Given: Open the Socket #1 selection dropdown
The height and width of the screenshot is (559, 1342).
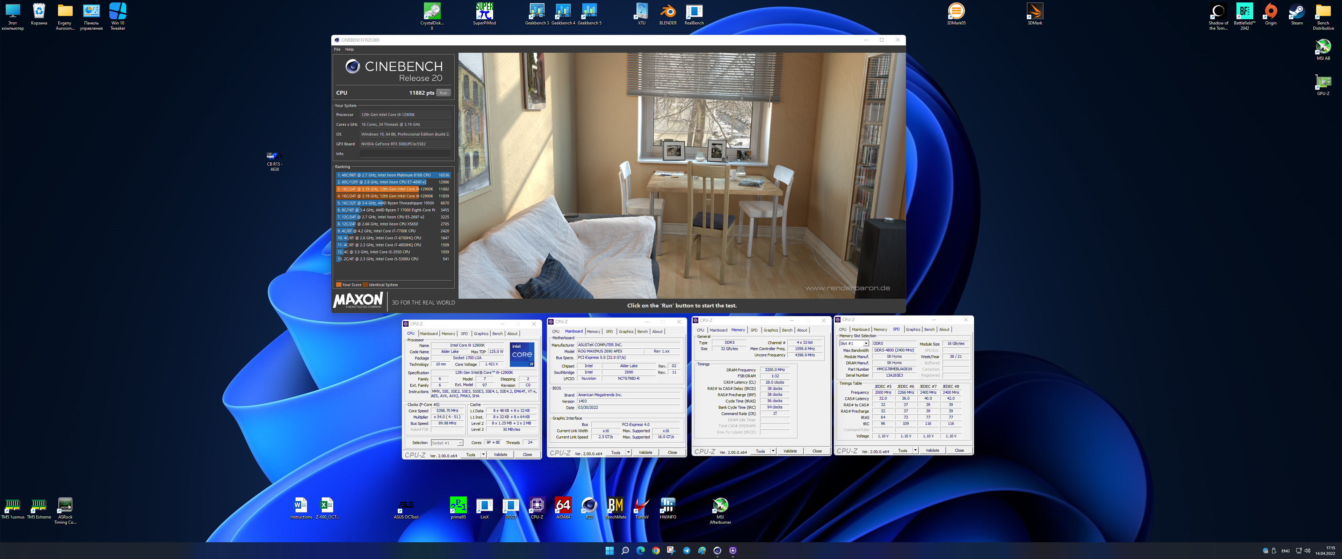Looking at the screenshot, I should pos(447,443).
